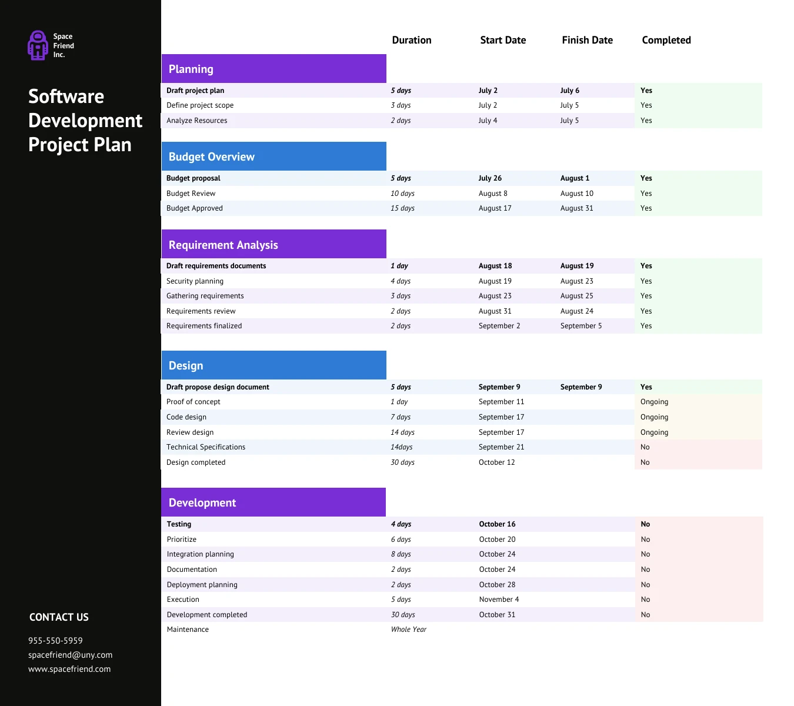Viewport: 794px width, 706px height.
Task: Toggle the Yes status for Draft project plan
Action: 646,91
